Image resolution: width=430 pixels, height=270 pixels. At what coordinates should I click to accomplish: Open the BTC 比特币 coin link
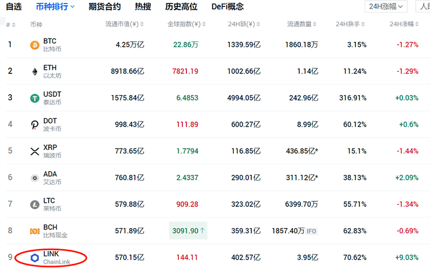tap(52, 45)
